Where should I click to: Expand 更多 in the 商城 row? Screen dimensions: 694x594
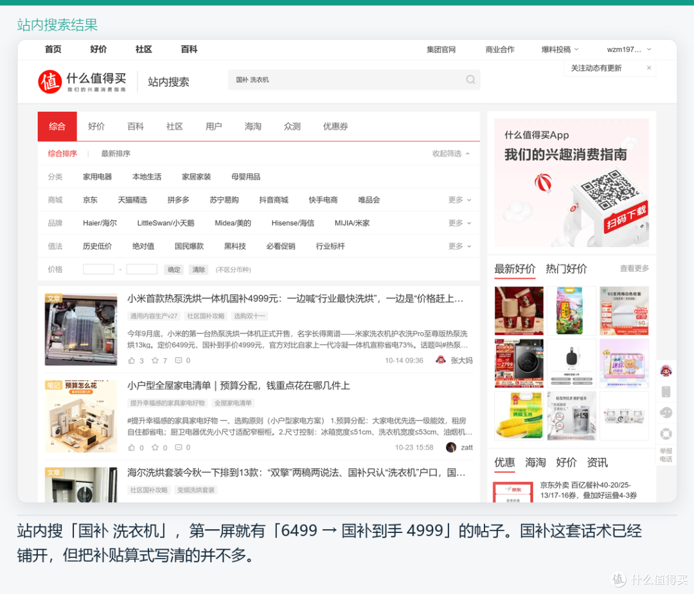[460, 200]
